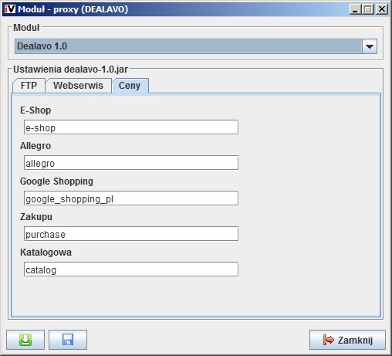Open the Moduł dropdown arrow
This screenshot has height=356, width=392.
370,46
